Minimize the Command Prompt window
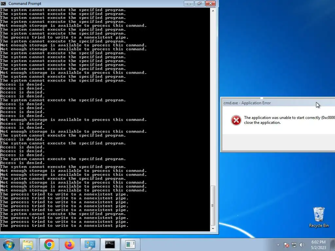The height and width of the screenshot is (251, 335). tap(189, 3)
